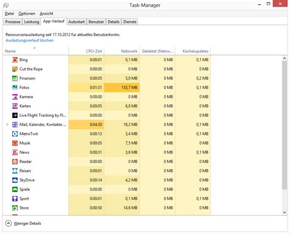Select the Musik network value 7,5 MB

tap(131, 143)
